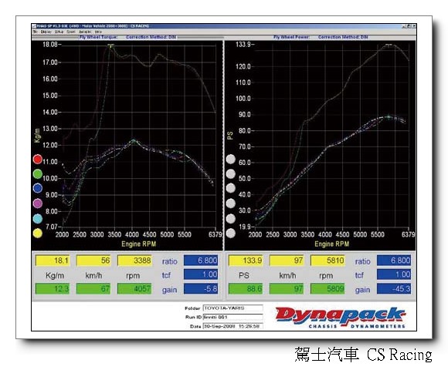Select the torque gain value -5.8

201,288
